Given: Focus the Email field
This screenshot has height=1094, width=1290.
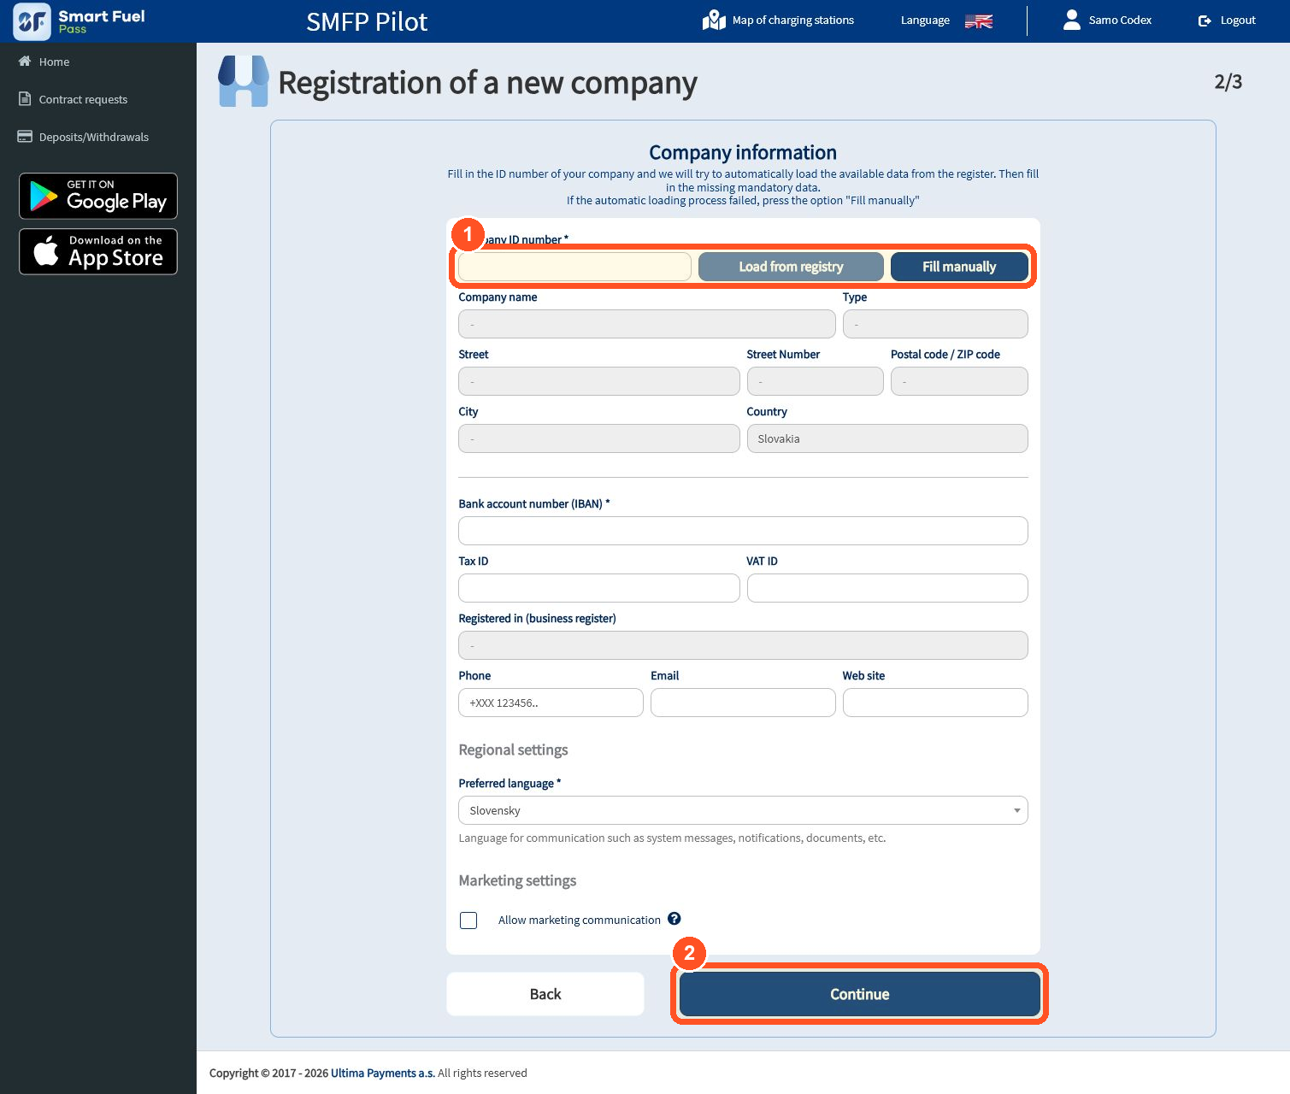Looking at the screenshot, I should (743, 703).
